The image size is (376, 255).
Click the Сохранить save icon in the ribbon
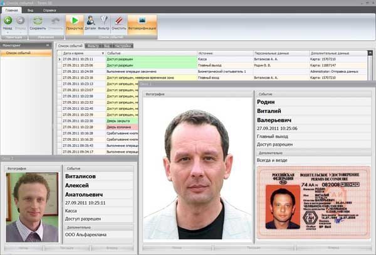38,21
